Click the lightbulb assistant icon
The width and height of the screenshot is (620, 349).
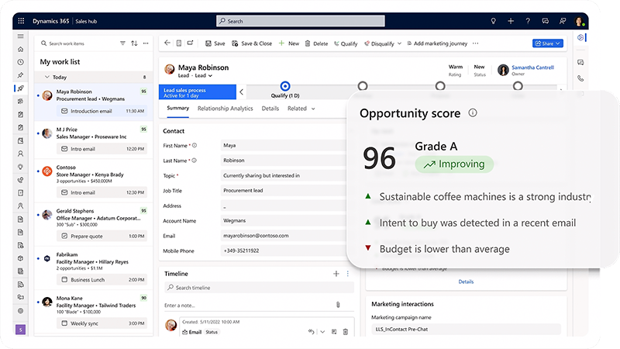tap(493, 21)
